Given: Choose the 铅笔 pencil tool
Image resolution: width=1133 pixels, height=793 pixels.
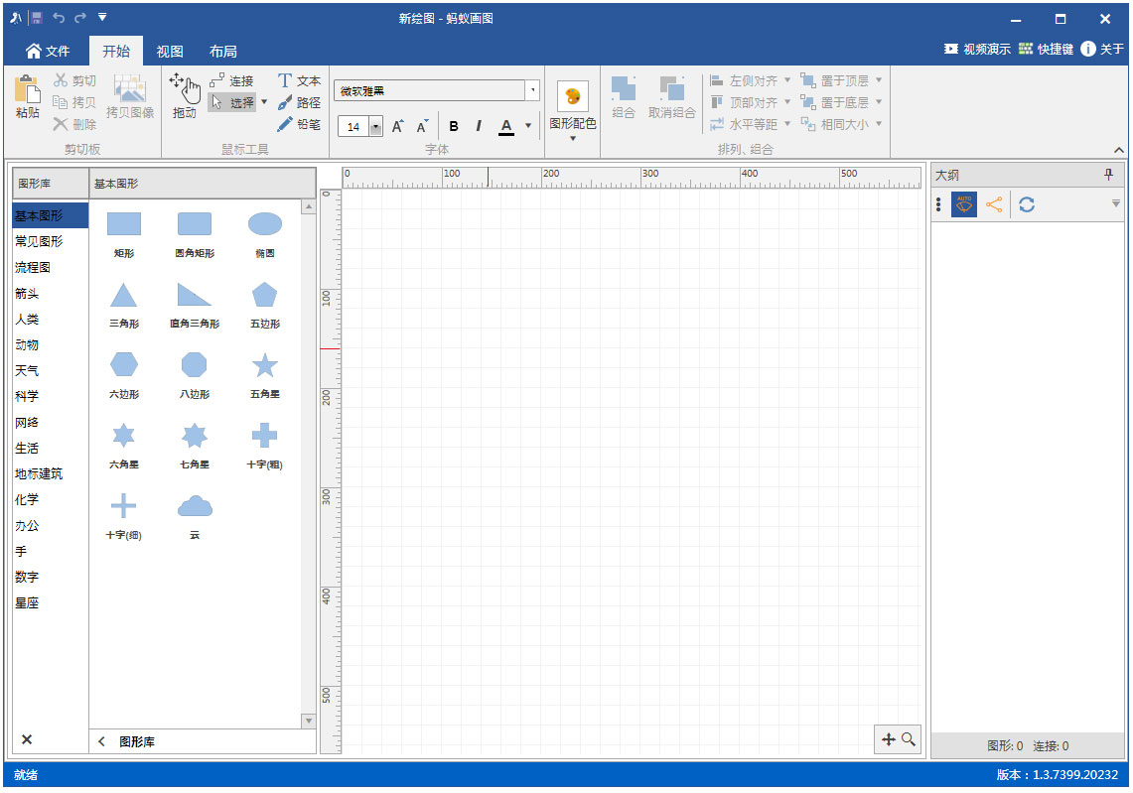Looking at the screenshot, I should (x=299, y=124).
